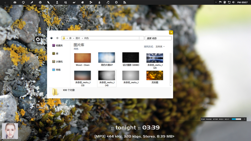Image resolution: width=251 pixels, height=141 pixels.
Task: Click the recycle arrows icon in top dock
Action: click(23, 2)
